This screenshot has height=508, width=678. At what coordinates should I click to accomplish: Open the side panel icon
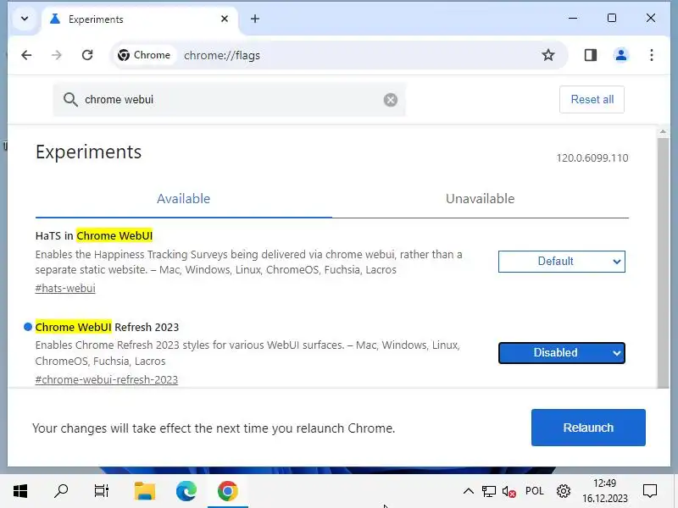tap(591, 55)
